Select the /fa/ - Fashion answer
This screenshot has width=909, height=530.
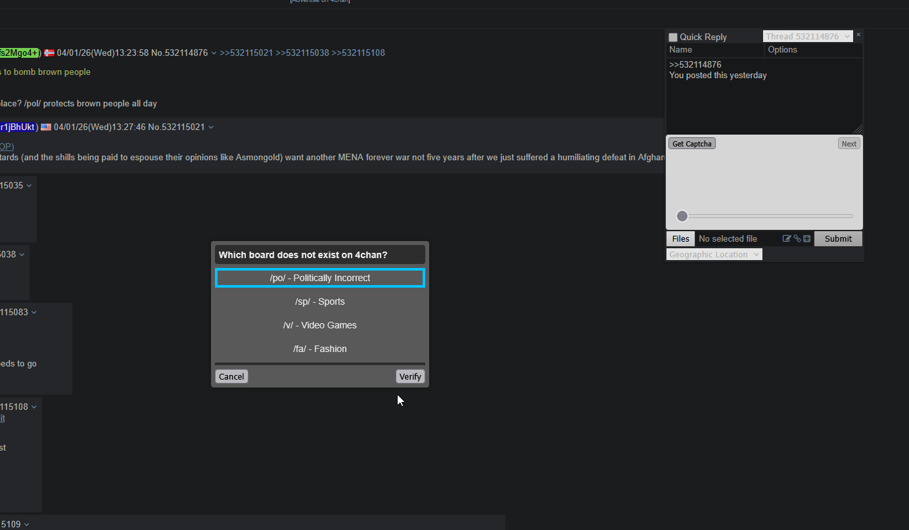[x=320, y=349]
